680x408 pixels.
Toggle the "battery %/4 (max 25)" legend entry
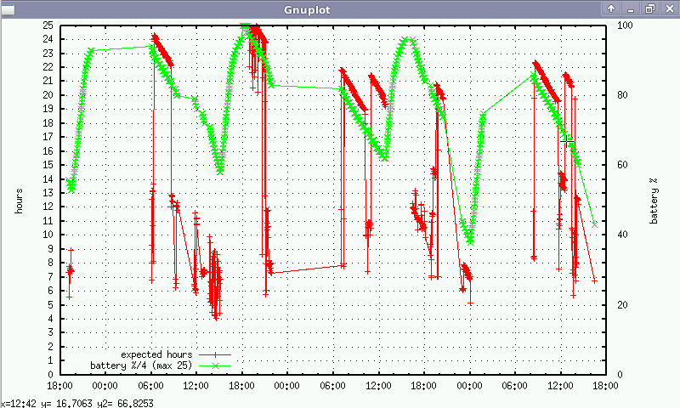click(142, 365)
